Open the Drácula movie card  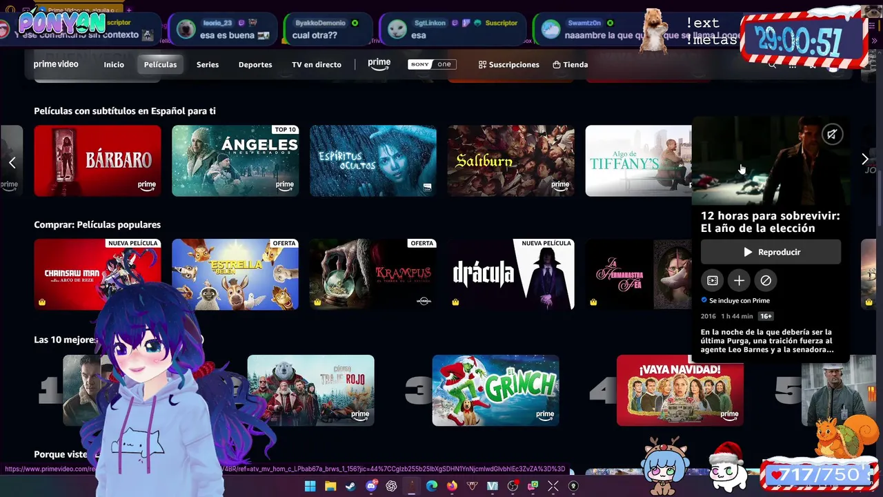tap(511, 274)
